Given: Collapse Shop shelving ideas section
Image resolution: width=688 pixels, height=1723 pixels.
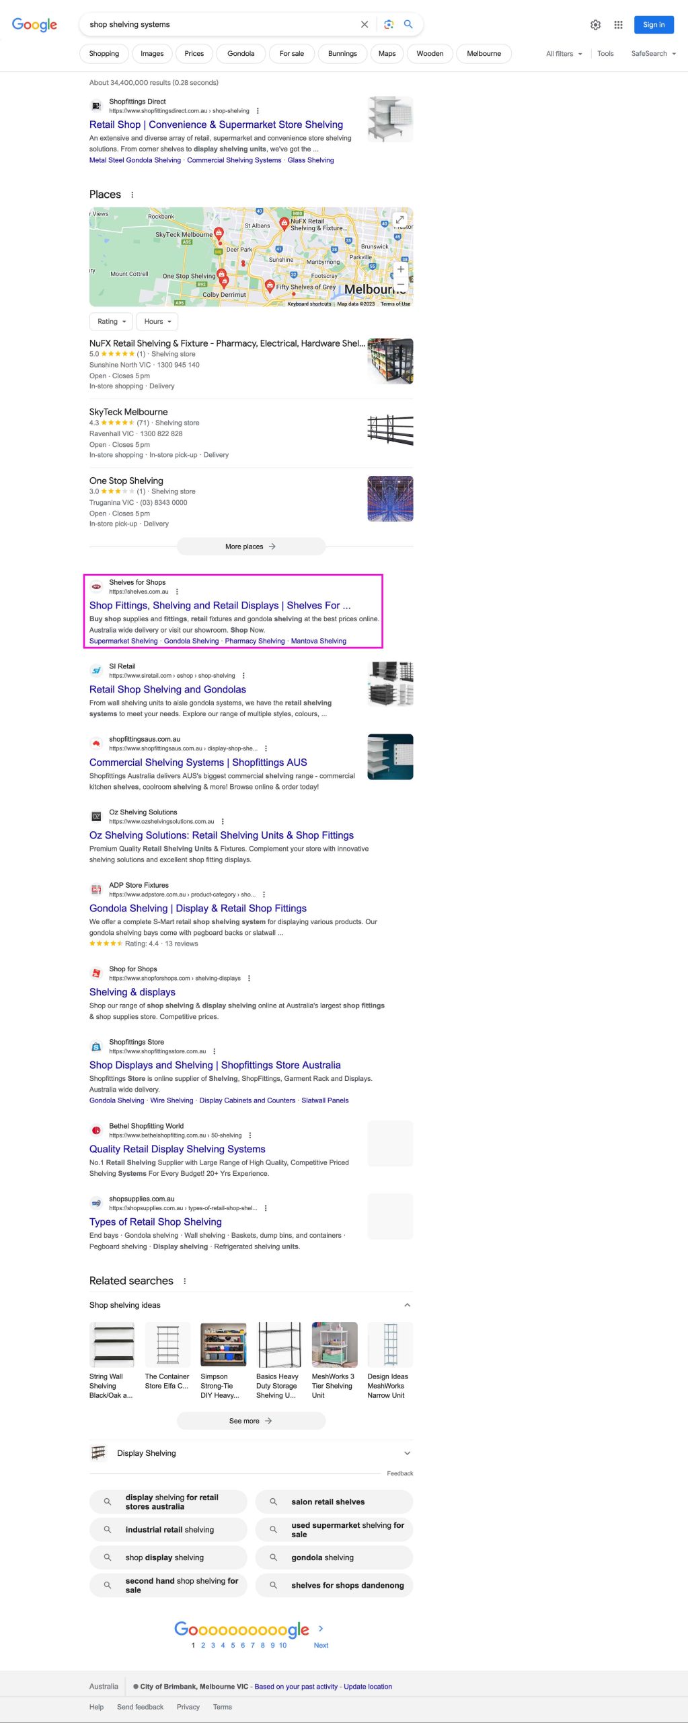Looking at the screenshot, I should coord(407,1305).
